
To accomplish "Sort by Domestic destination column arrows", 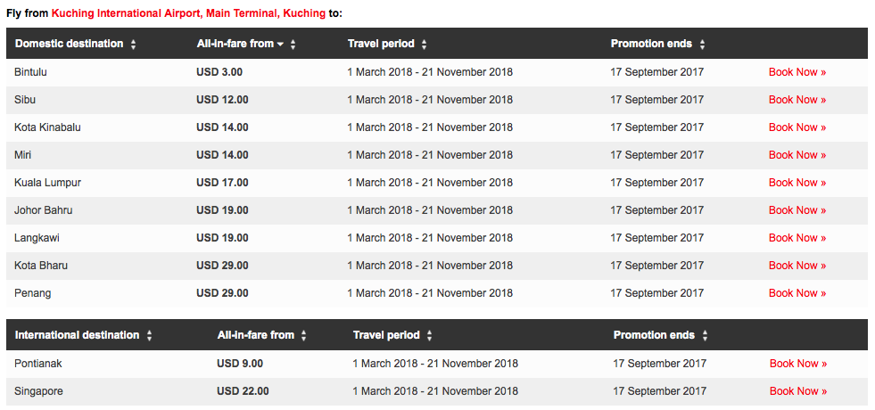I will click(x=133, y=45).
